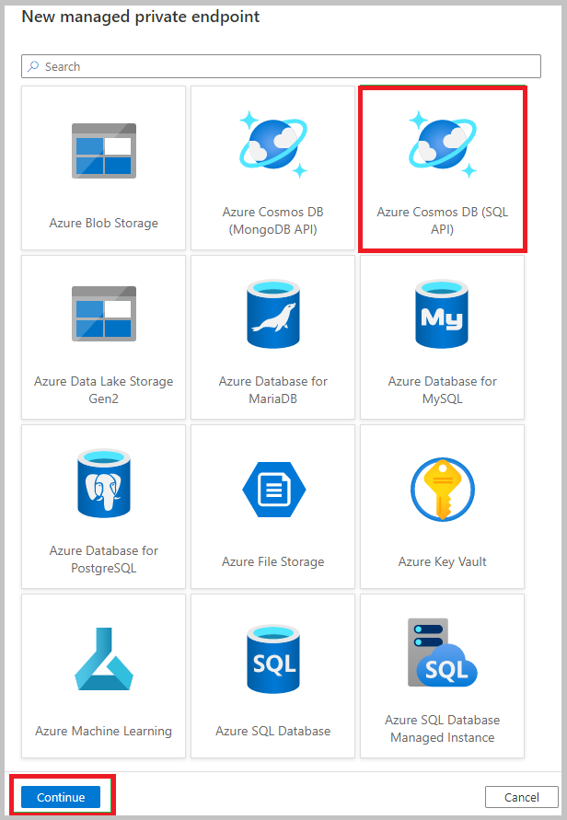The image size is (567, 820).
Task: Select the Azure File Storage hexagon icon
Action: [273, 490]
